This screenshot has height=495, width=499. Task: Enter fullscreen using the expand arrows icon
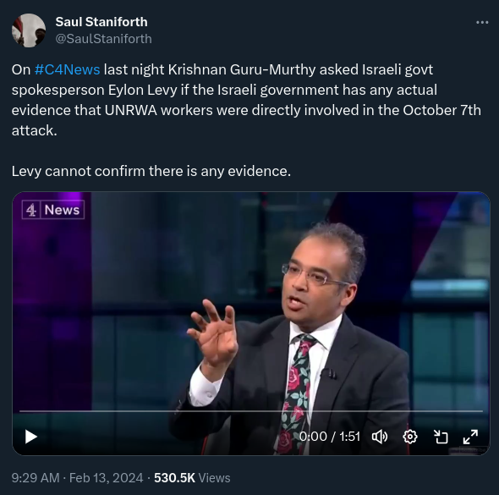tap(470, 437)
